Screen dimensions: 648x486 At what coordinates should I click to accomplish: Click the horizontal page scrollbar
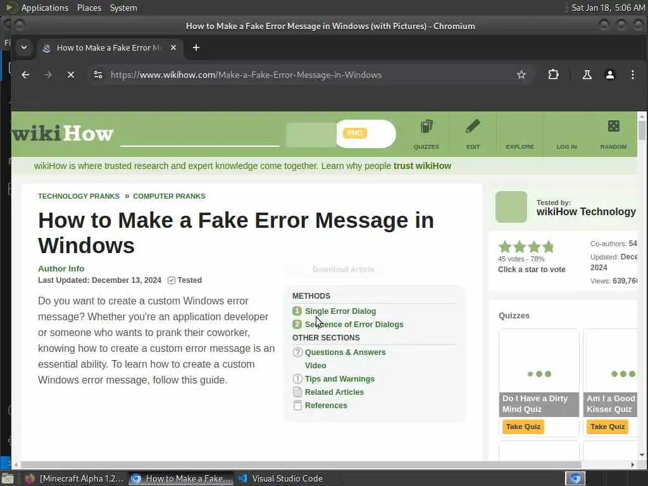click(x=301, y=464)
